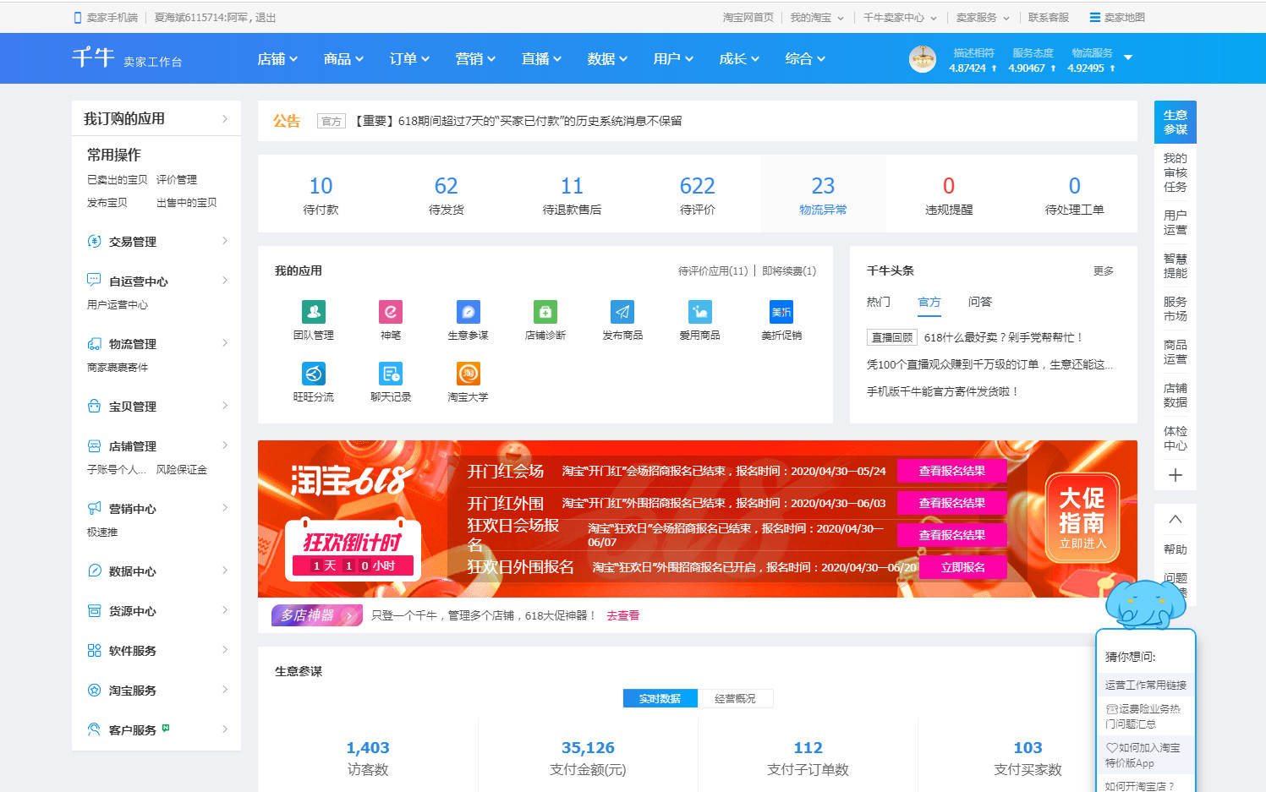Click the plus icon in right sidebar
Image resolution: width=1266 pixels, height=792 pixels.
point(1175,475)
